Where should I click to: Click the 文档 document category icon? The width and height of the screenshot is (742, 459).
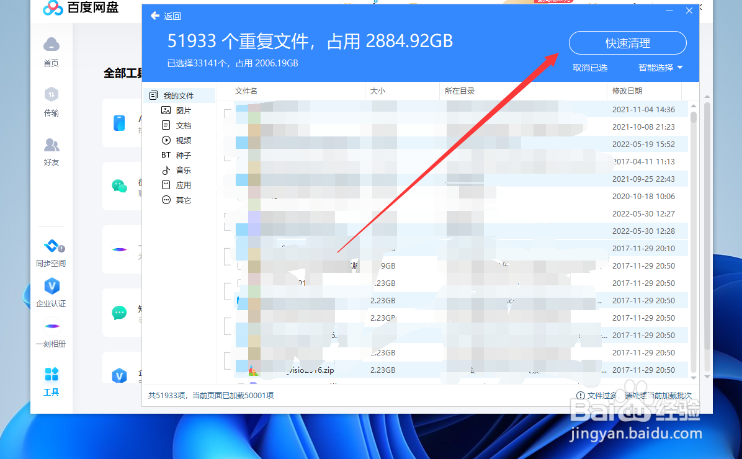pos(166,125)
